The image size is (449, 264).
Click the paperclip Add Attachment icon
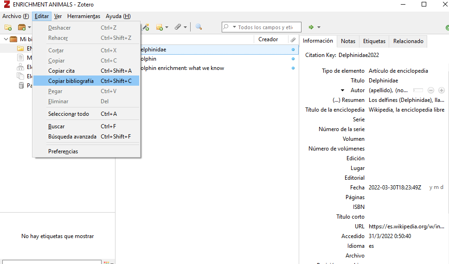click(x=178, y=27)
